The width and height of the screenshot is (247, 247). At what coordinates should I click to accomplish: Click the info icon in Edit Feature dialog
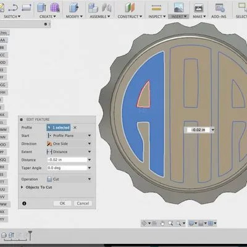[x=24, y=203]
